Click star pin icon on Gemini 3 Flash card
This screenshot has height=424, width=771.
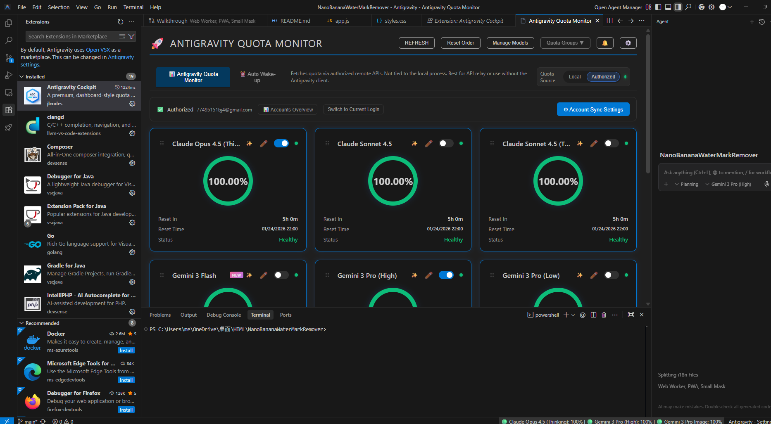tap(249, 275)
